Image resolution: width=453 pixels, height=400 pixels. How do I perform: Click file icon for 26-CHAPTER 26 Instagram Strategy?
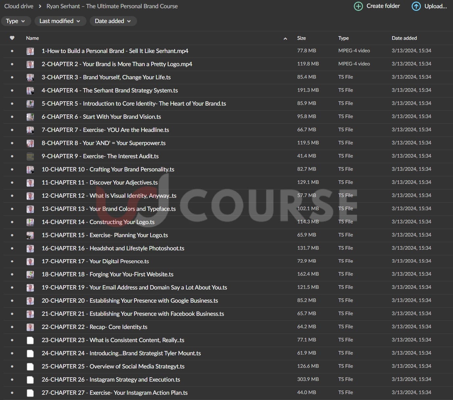pos(30,380)
